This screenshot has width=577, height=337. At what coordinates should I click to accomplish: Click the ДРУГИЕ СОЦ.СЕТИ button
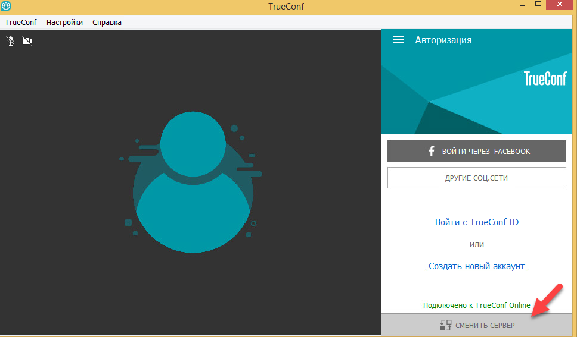(x=476, y=178)
